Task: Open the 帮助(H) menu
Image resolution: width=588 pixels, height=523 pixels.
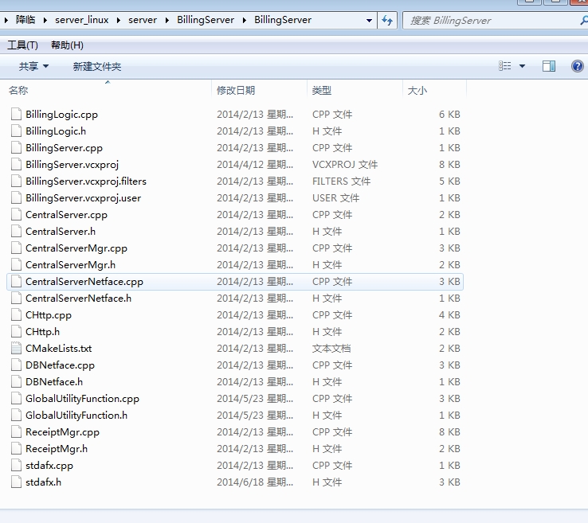Action: coord(67,45)
